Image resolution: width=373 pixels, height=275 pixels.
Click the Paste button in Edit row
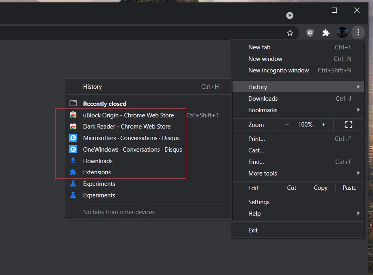tap(350, 188)
